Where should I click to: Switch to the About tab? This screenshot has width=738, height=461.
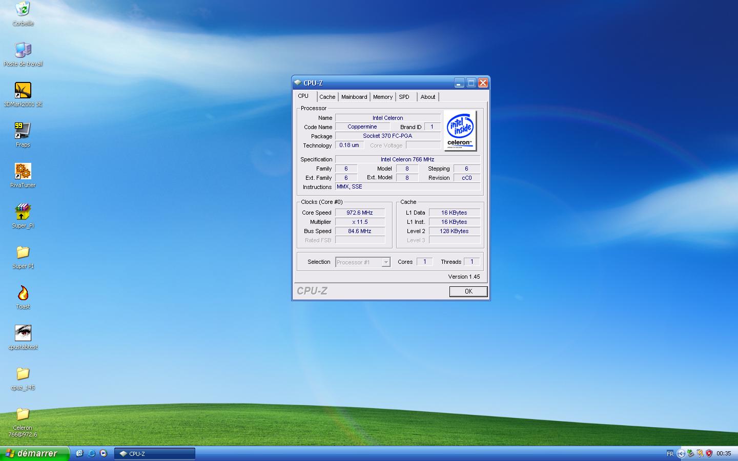pyautogui.click(x=428, y=97)
